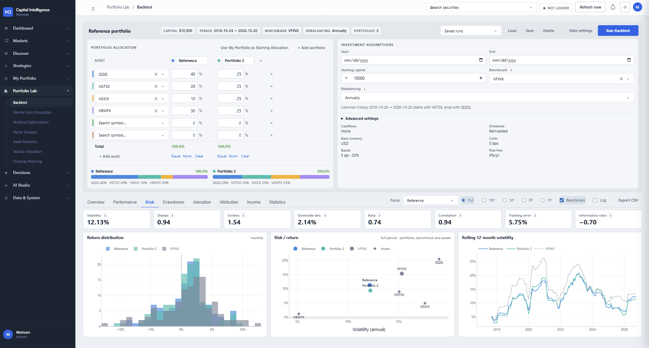This screenshot has height=348, width=649.
Task: Select the Full period radio
Action: click(x=463, y=200)
